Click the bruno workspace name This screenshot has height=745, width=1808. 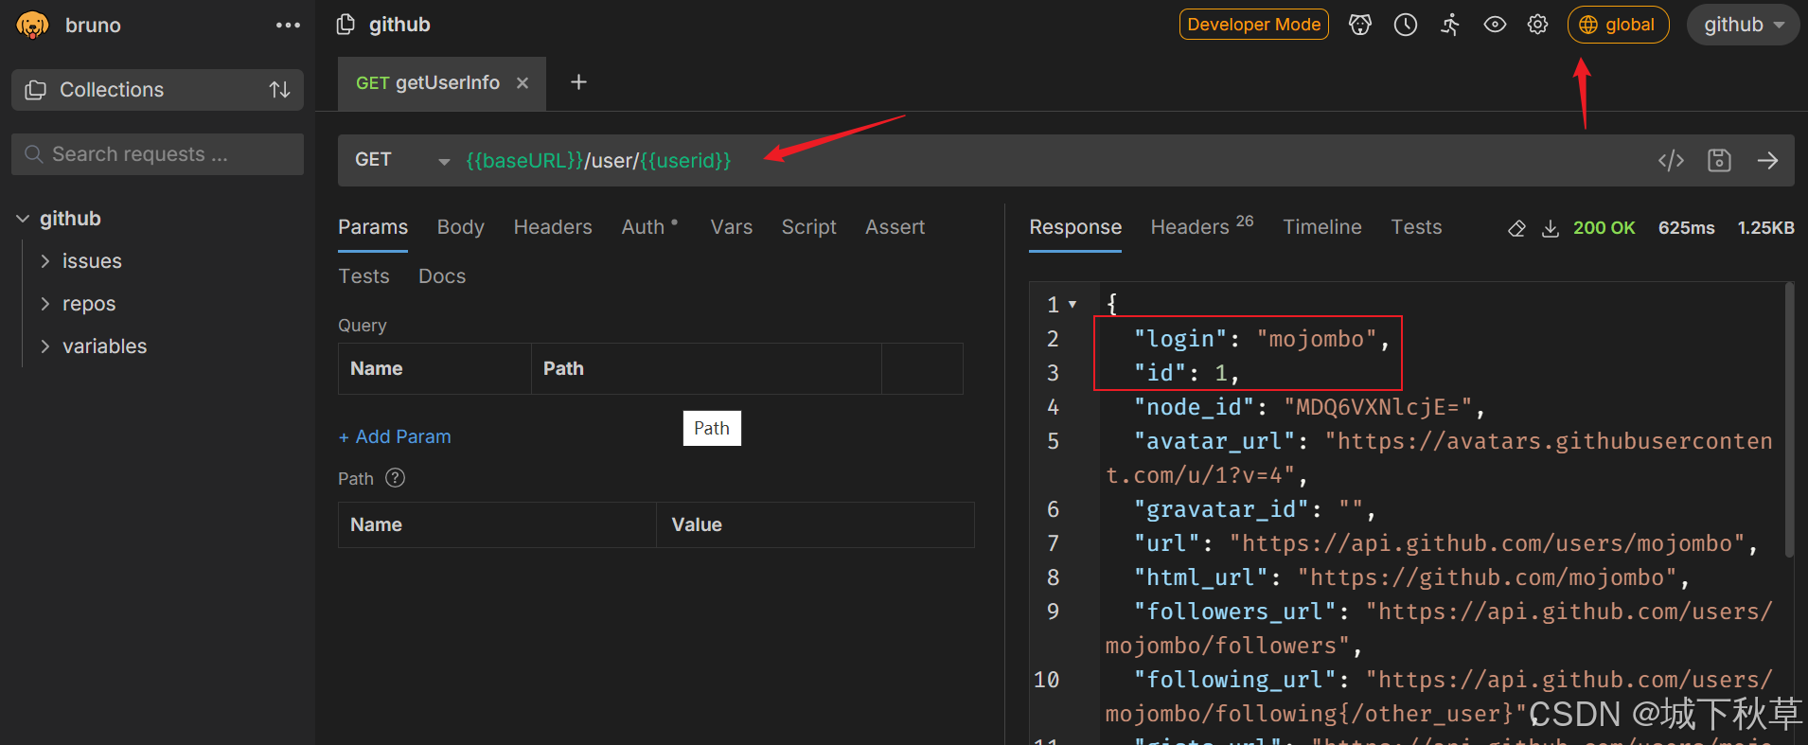coord(93,26)
